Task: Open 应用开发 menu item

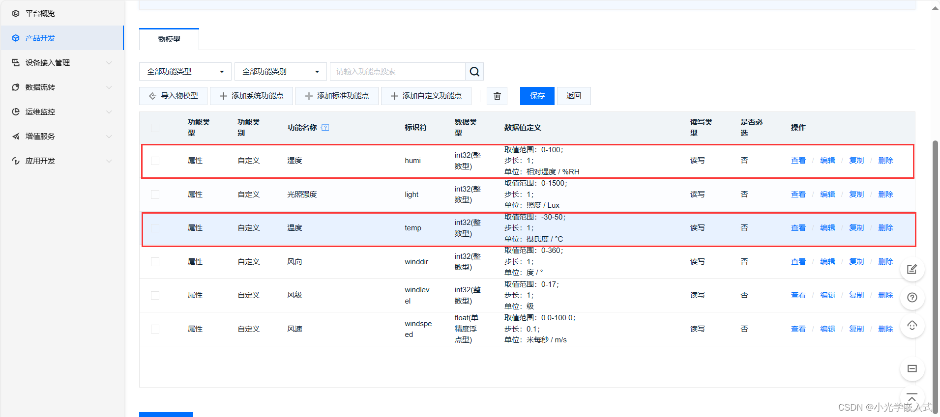Action: (x=62, y=161)
